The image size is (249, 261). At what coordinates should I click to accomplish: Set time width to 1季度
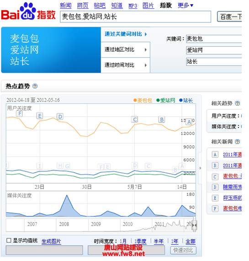pos(140,241)
